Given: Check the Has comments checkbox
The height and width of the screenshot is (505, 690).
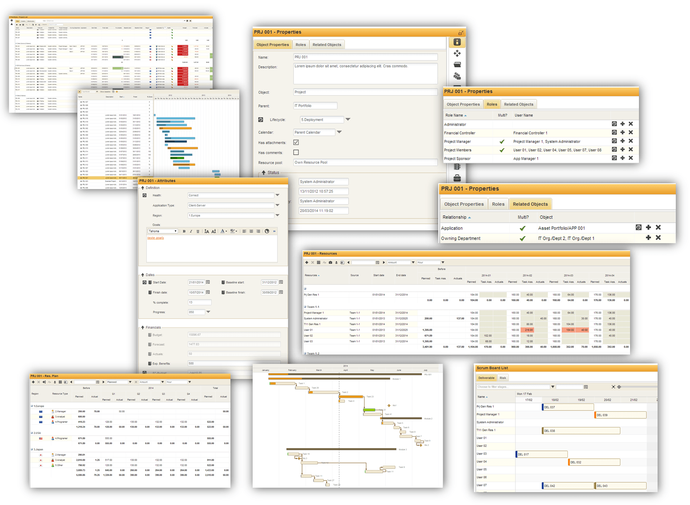Looking at the screenshot, I should [x=296, y=152].
